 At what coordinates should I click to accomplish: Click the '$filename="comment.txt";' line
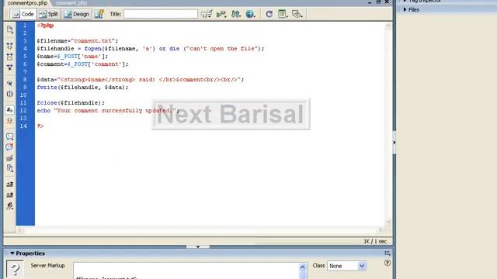point(78,41)
